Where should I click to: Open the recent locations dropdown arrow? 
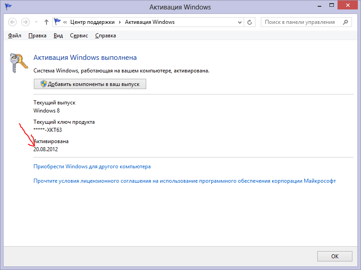(x=36, y=22)
